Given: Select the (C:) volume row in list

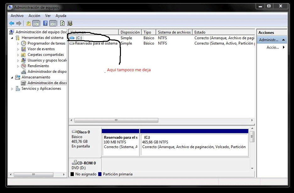Looking at the screenshot, I should [79, 38].
